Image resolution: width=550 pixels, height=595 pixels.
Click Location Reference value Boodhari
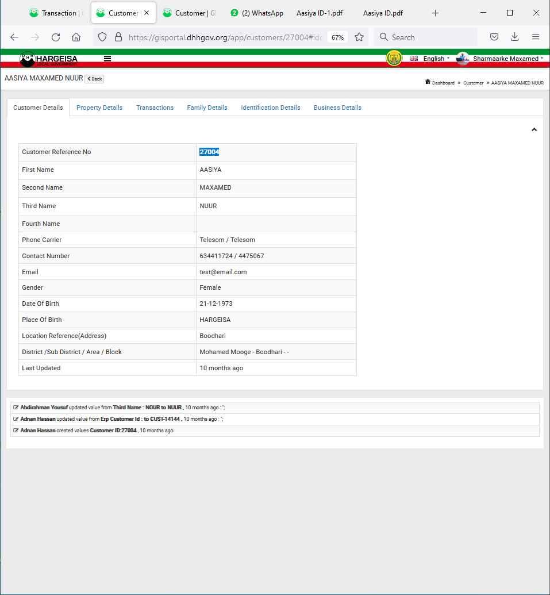[x=213, y=336]
